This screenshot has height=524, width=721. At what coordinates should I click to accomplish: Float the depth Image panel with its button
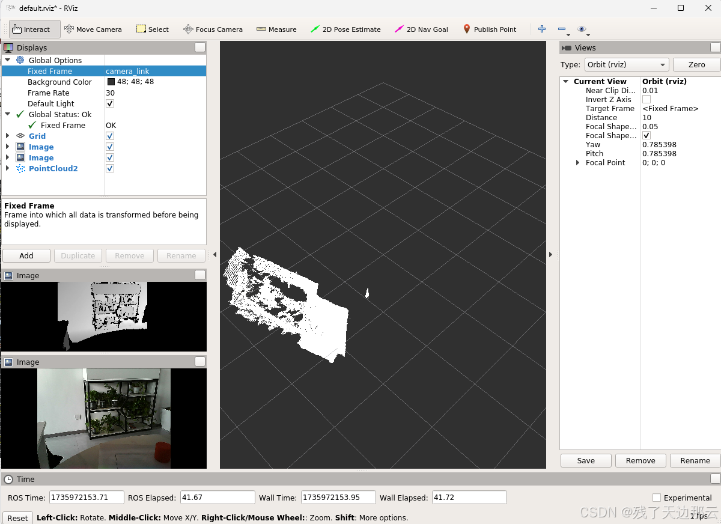coord(200,275)
